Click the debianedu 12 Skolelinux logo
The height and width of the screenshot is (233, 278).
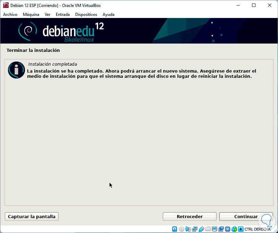tap(61, 32)
